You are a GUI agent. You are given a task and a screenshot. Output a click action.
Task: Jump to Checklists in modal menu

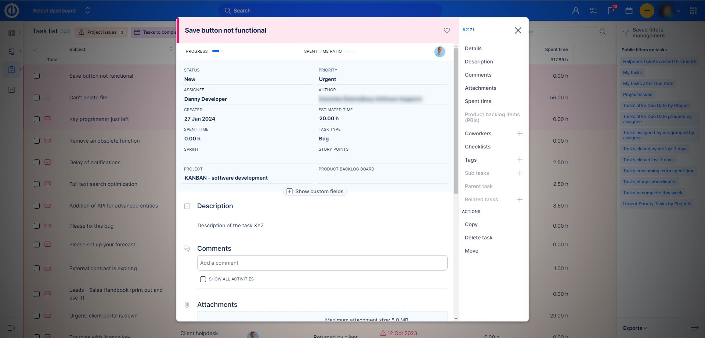[x=477, y=147]
